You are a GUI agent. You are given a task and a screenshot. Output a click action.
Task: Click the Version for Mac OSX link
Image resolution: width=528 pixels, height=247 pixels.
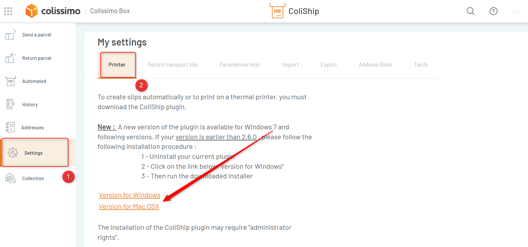129,206
